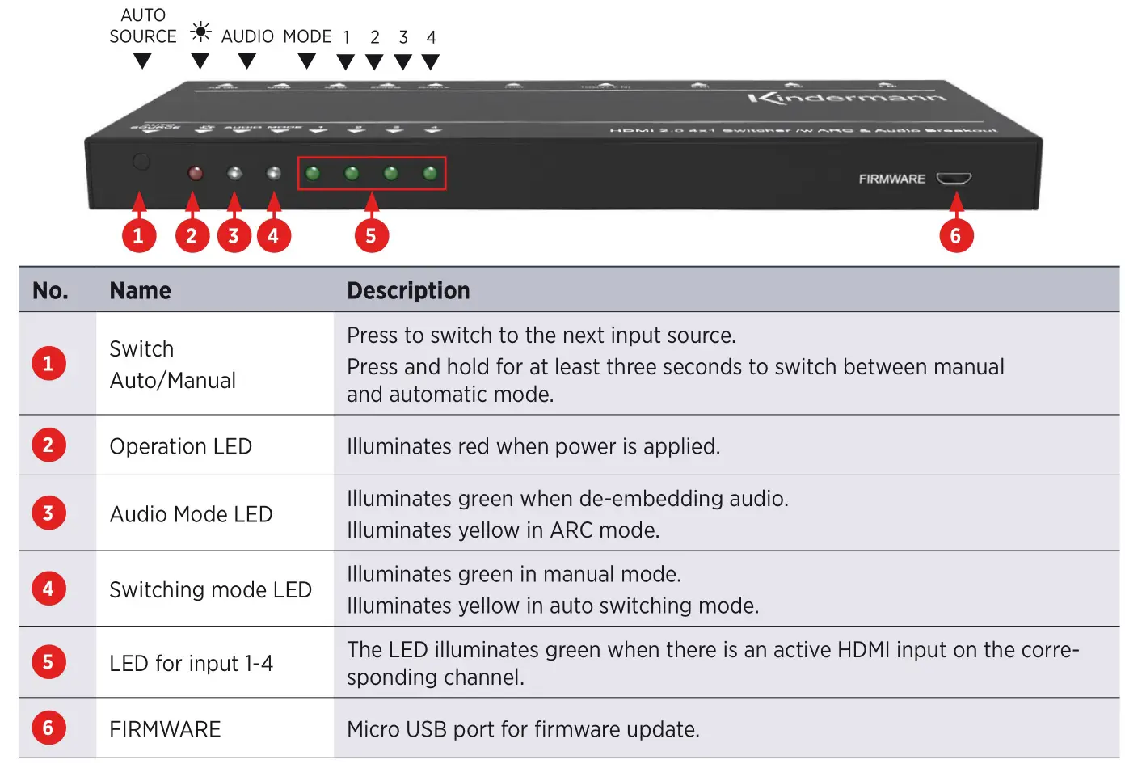Click the HDMI 2.0 4x1 Switcher text on device
Image resolution: width=1125 pixels, height=764 pixels.
[x=803, y=130]
